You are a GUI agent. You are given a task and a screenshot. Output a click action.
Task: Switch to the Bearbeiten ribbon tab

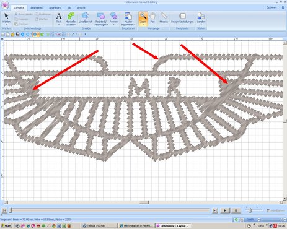[37, 8]
